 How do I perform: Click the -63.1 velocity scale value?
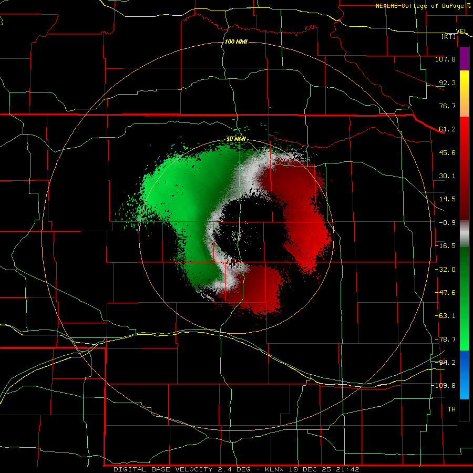(445, 316)
